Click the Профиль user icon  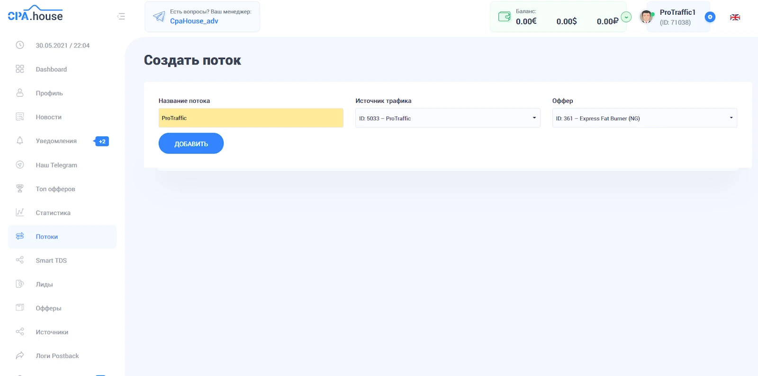point(20,93)
